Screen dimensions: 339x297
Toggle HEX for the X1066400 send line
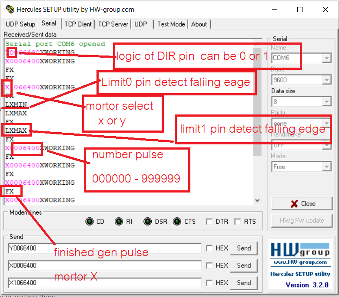point(209,283)
